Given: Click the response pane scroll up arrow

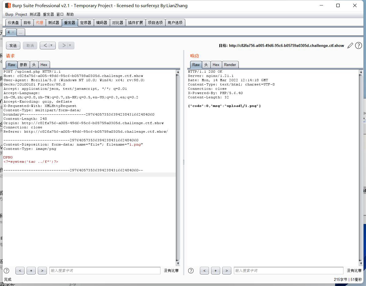Looking at the screenshot, I should coord(361,72).
